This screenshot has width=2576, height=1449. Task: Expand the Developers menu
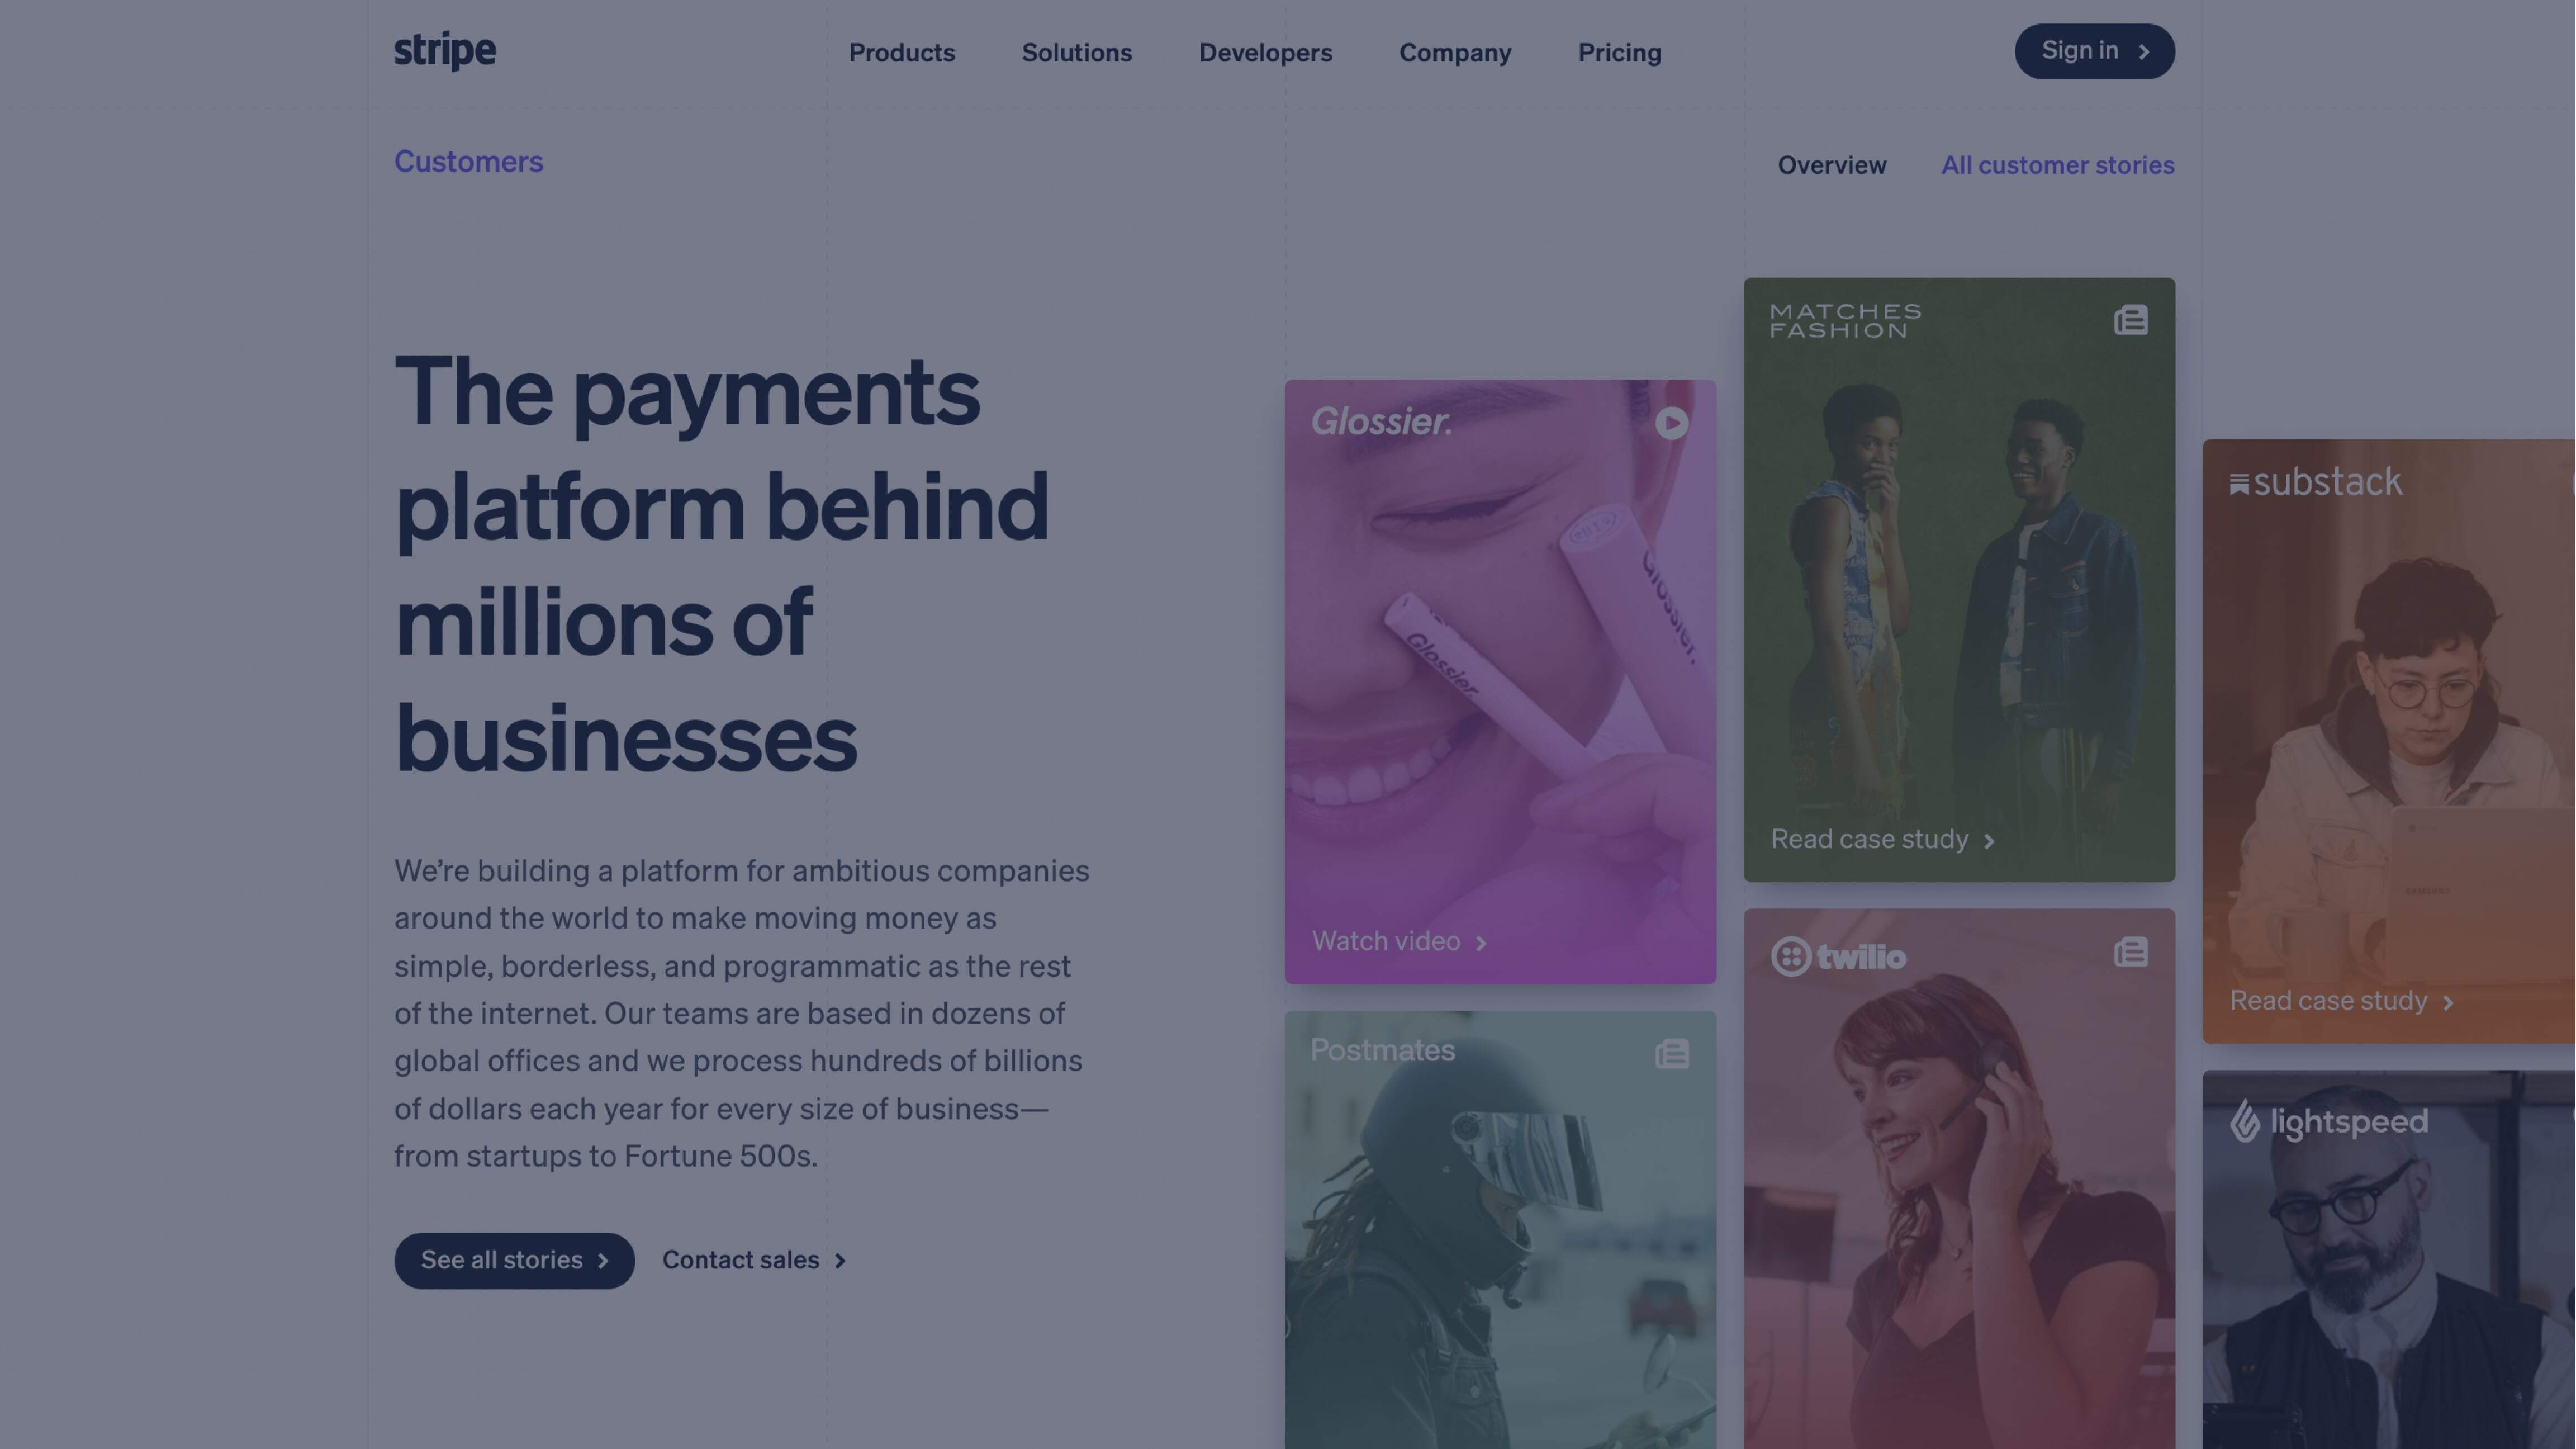[x=1265, y=52]
